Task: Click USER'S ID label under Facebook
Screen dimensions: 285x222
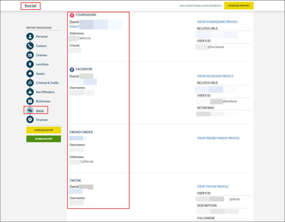Action: click(204, 95)
